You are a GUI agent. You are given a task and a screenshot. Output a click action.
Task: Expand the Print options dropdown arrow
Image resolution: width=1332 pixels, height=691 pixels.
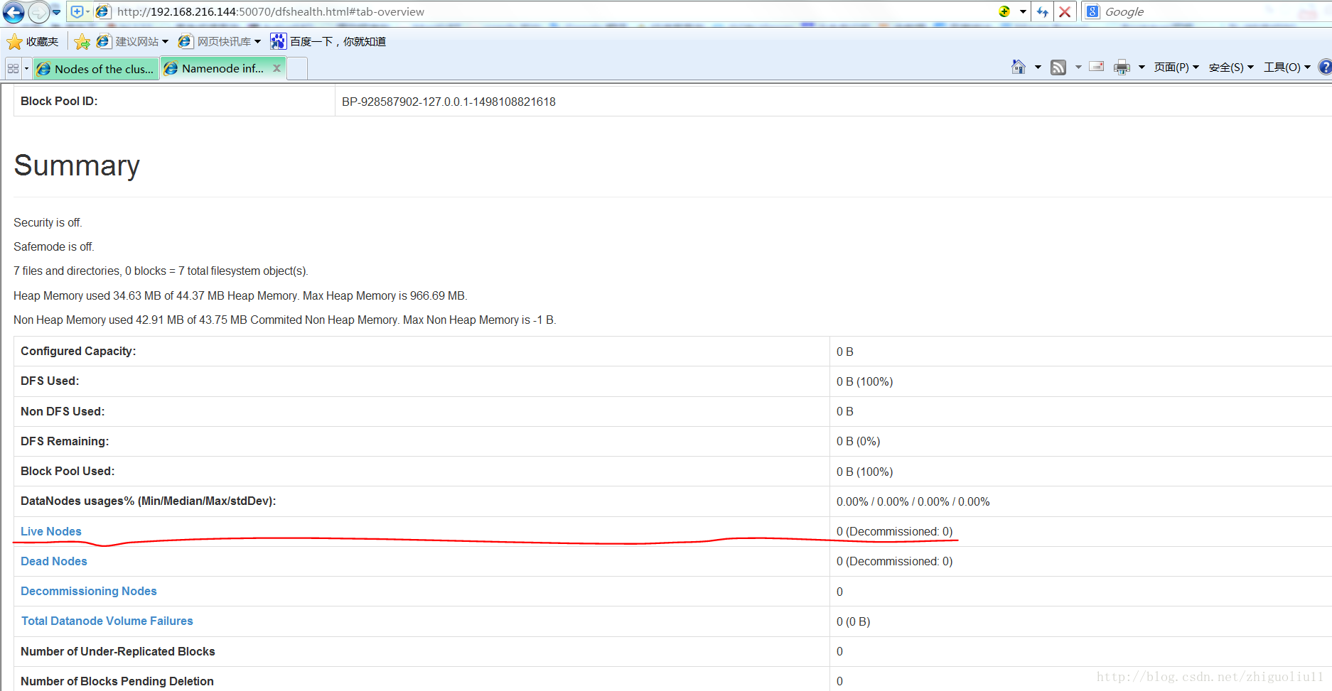pos(1142,67)
